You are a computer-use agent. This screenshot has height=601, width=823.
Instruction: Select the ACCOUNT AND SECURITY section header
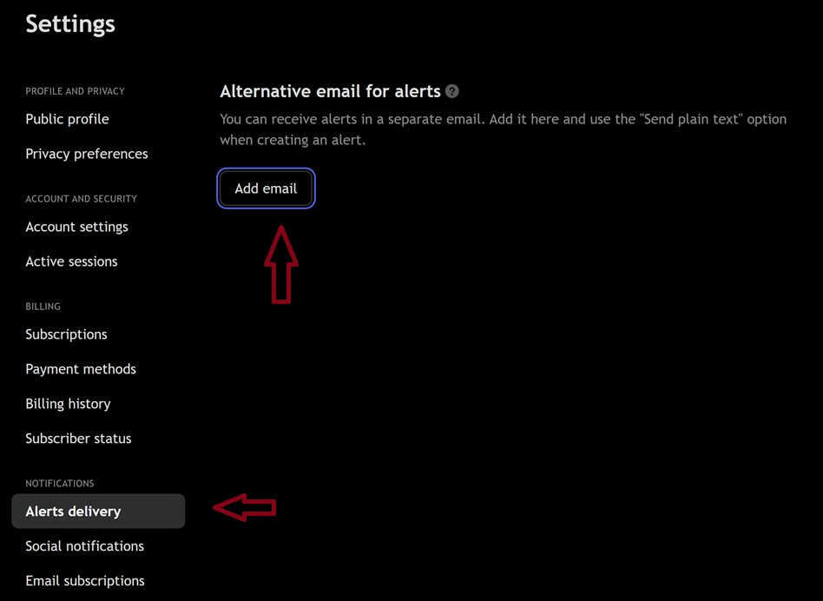click(81, 198)
